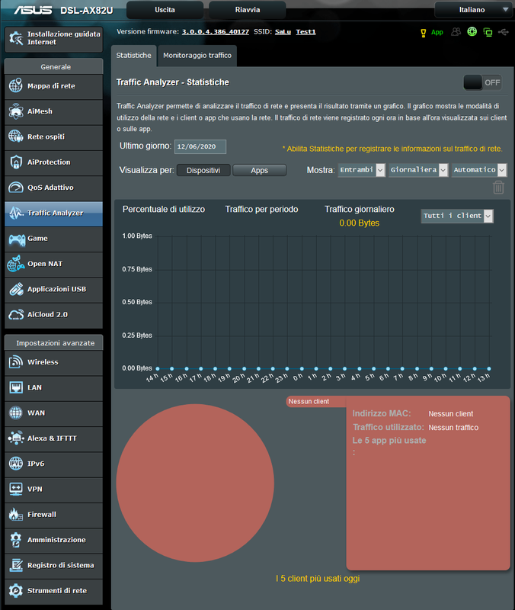
Task: Open the Firewall menu item
Action: pos(53,515)
